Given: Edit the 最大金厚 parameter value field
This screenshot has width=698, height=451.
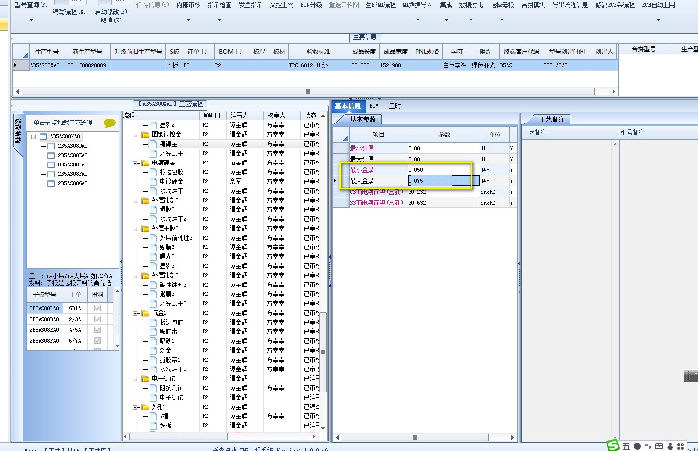Looking at the screenshot, I should 443,181.
